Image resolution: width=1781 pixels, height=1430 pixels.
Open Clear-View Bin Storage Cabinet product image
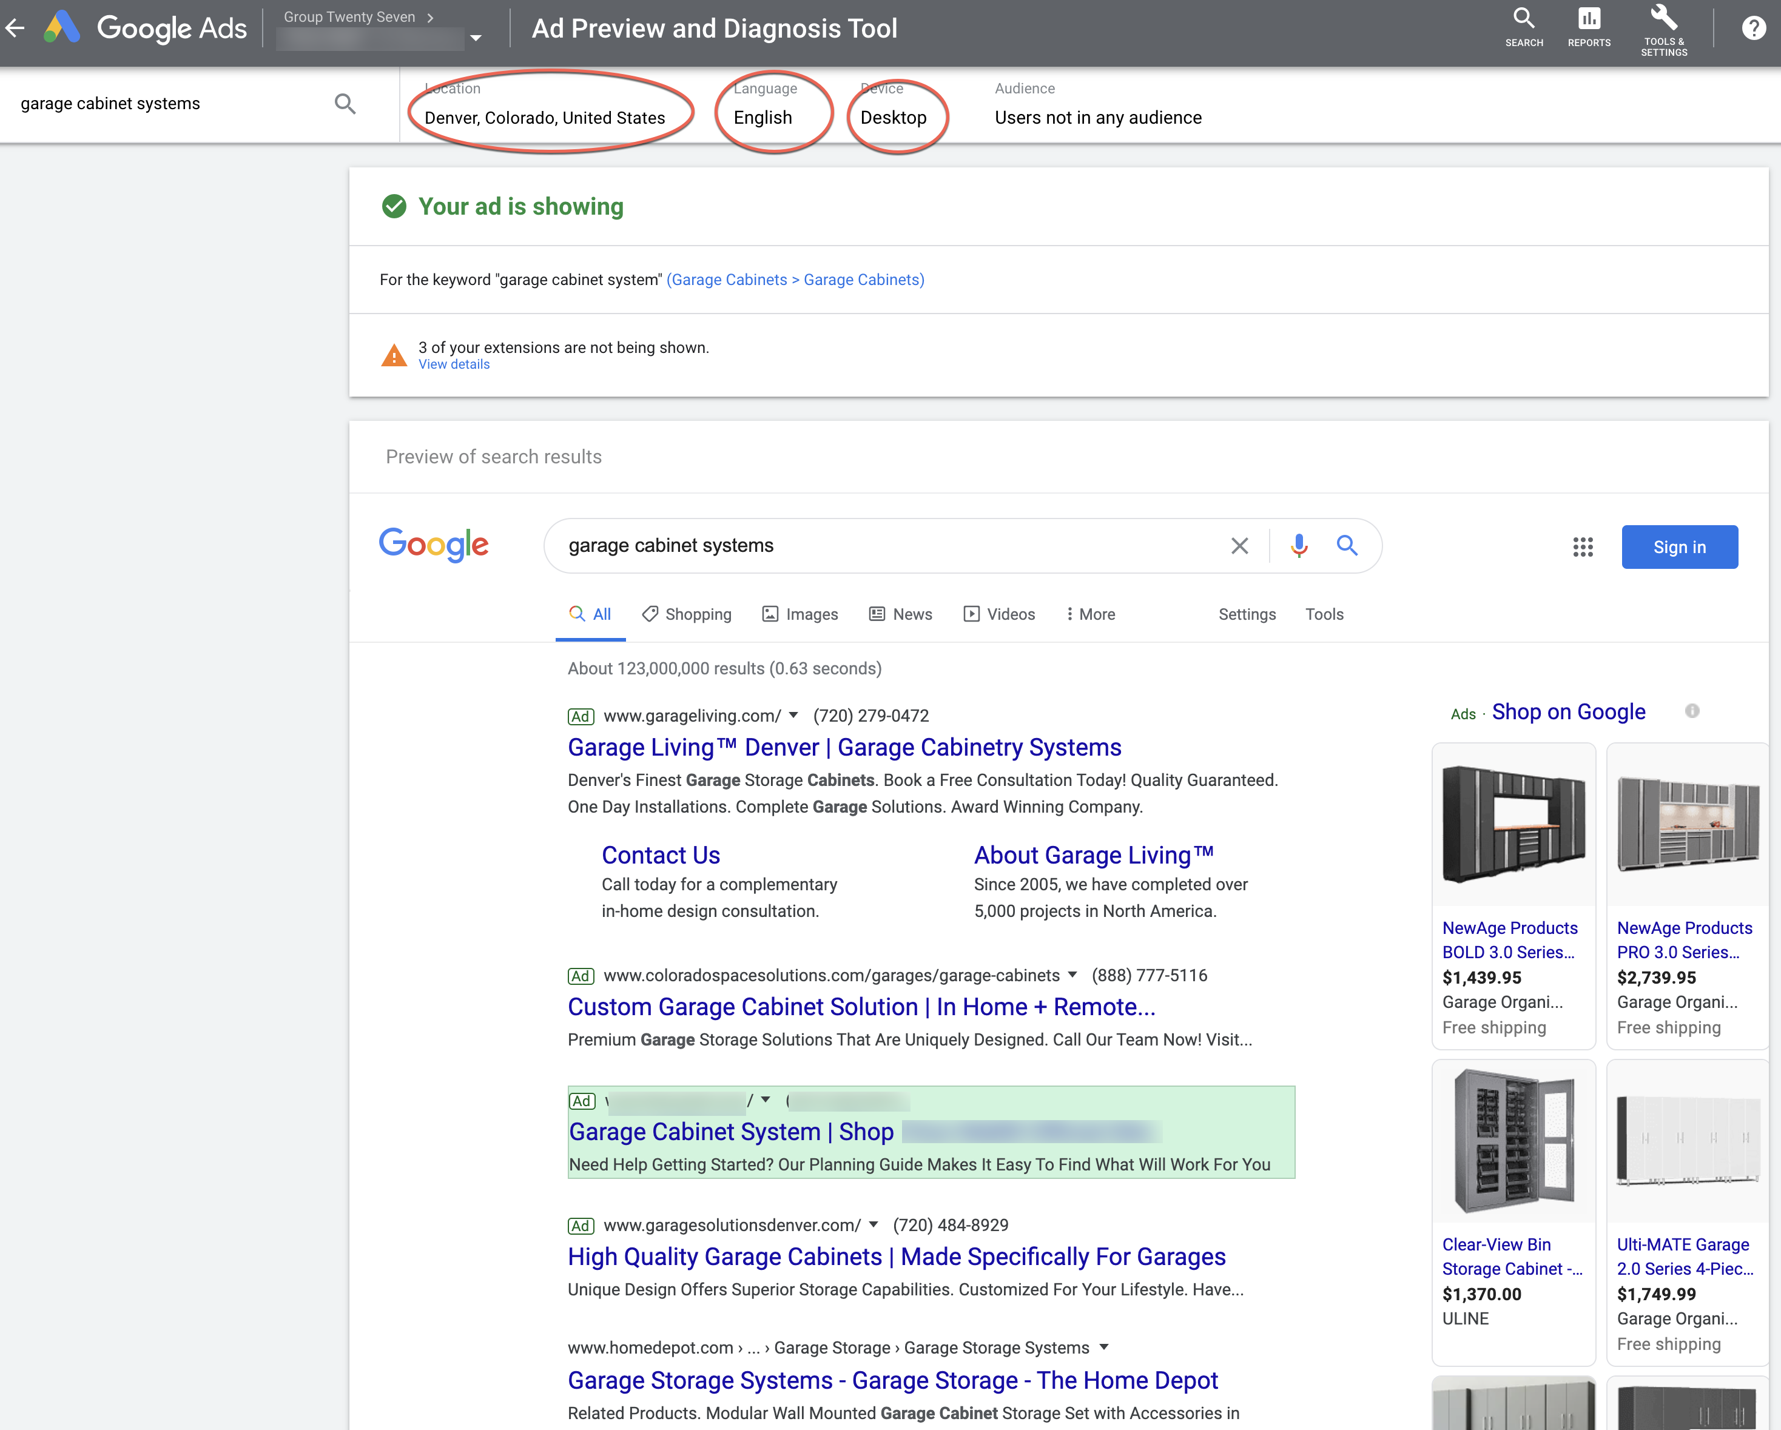click(1513, 1141)
